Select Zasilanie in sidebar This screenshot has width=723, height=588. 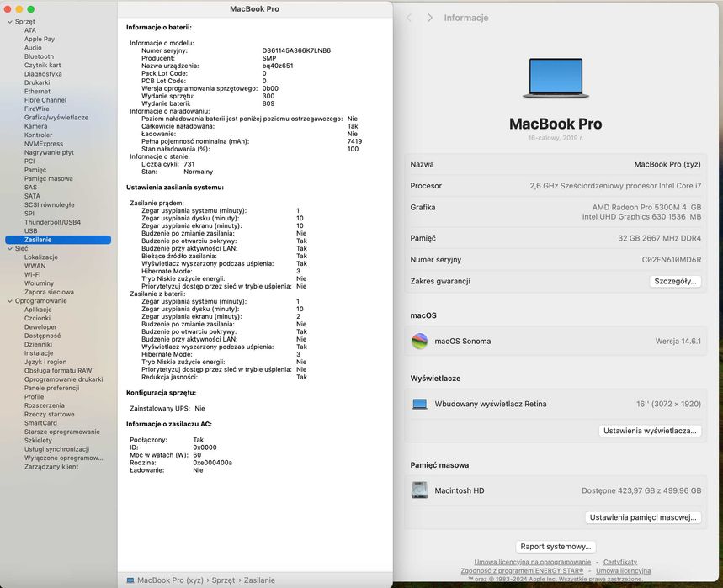(58, 240)
